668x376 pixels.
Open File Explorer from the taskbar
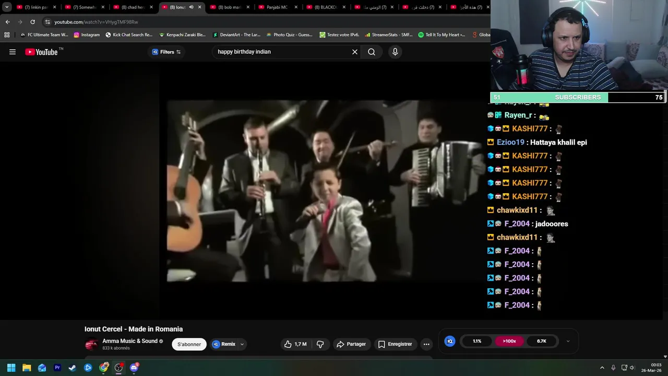pos(27,368)
